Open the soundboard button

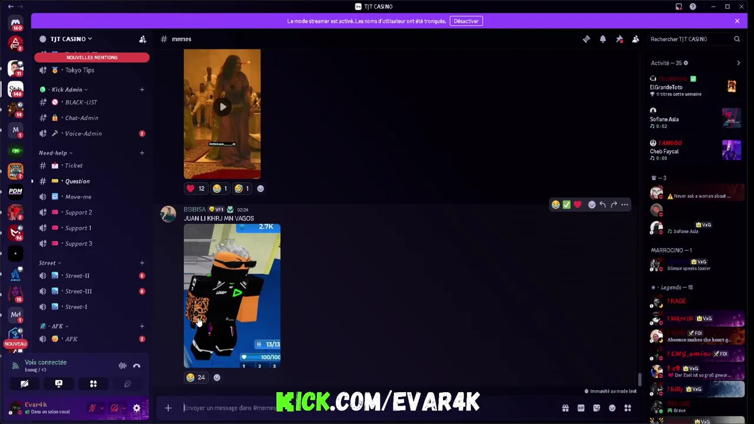coord(127,383)
